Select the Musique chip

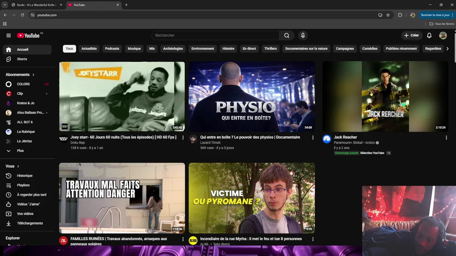click(134, 49)
